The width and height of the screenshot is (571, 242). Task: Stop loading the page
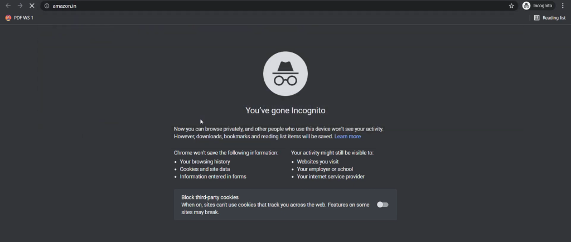[x=32, y=6]
